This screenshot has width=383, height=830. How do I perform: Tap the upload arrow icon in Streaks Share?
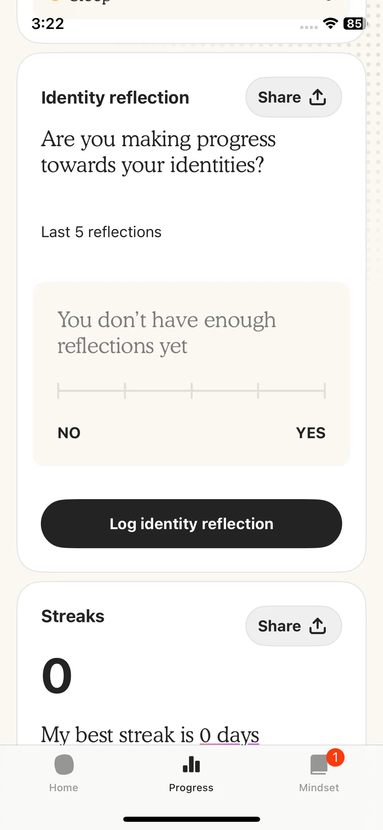coord(318,626)
